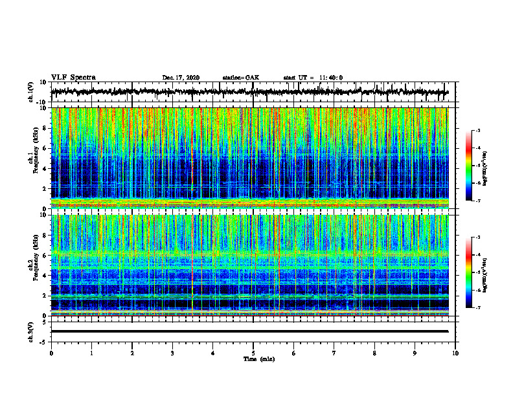Click the 5 tick label of the ch.3(V) axis
This screenshot has height=396, width=513.
45,322
